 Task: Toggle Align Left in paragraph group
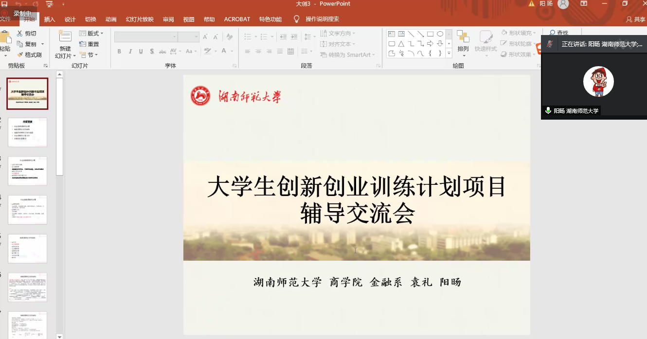coord(248,51)
